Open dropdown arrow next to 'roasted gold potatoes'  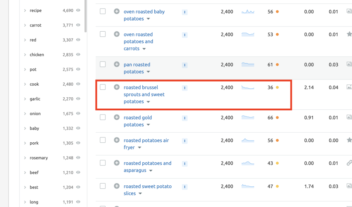click(x=148, y=125)
